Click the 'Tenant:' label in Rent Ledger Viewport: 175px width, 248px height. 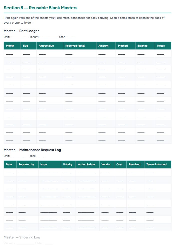[34, 37]
